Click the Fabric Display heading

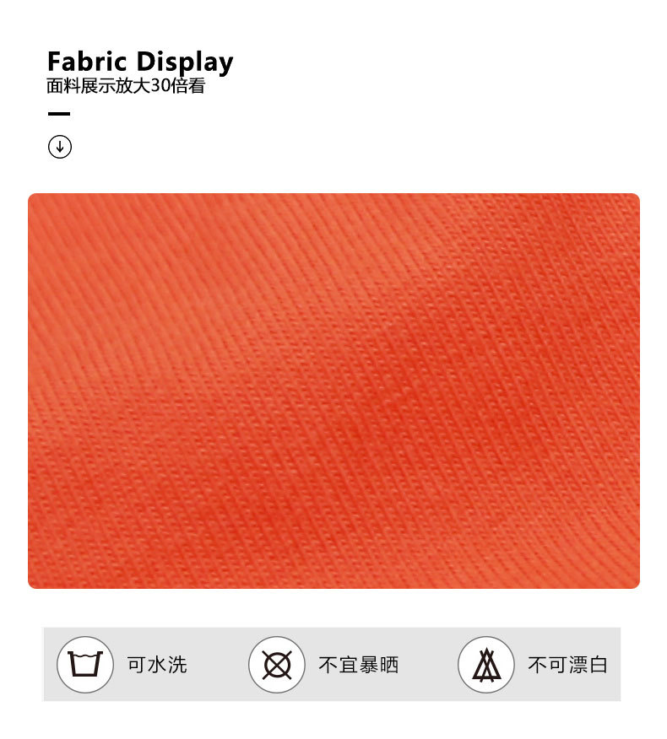click(140, 62)
